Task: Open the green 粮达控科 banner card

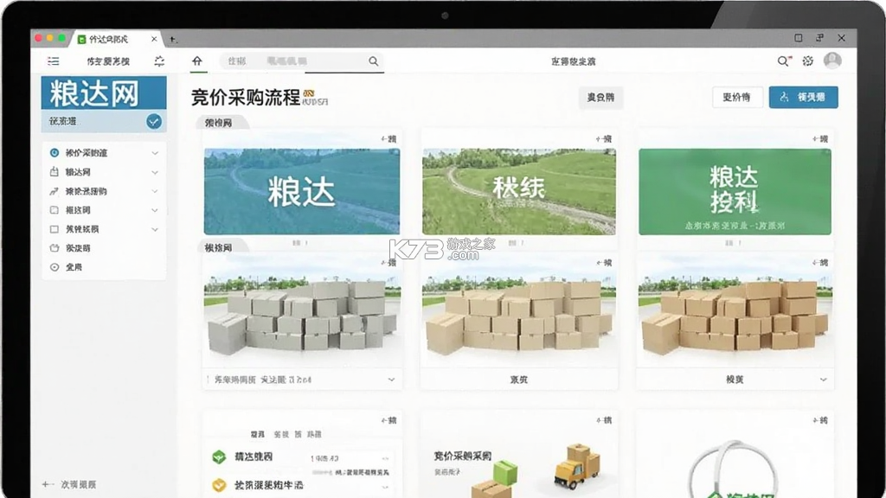Action: tap(735, 191)
